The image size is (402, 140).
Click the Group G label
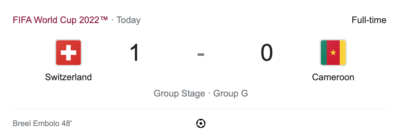click(x=231, y=94)
